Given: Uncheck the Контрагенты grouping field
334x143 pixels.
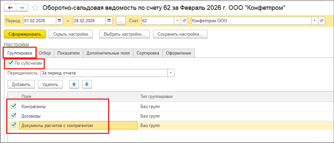Looking at the screenshot, I should click(13, 106).
